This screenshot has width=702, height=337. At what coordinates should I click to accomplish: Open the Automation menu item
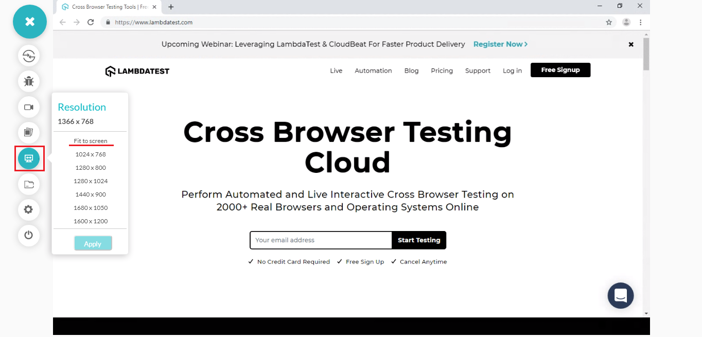click(x=373, y=70)
